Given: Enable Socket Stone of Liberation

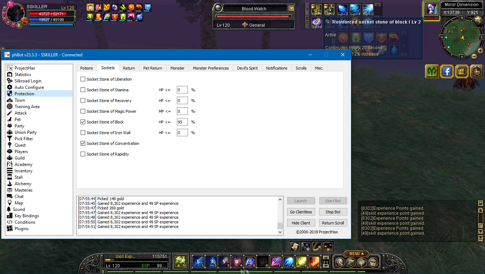Looking at the screenshot, I should 83,79.
